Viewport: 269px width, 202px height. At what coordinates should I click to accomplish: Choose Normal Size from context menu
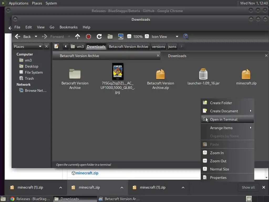tap(227, 169)
